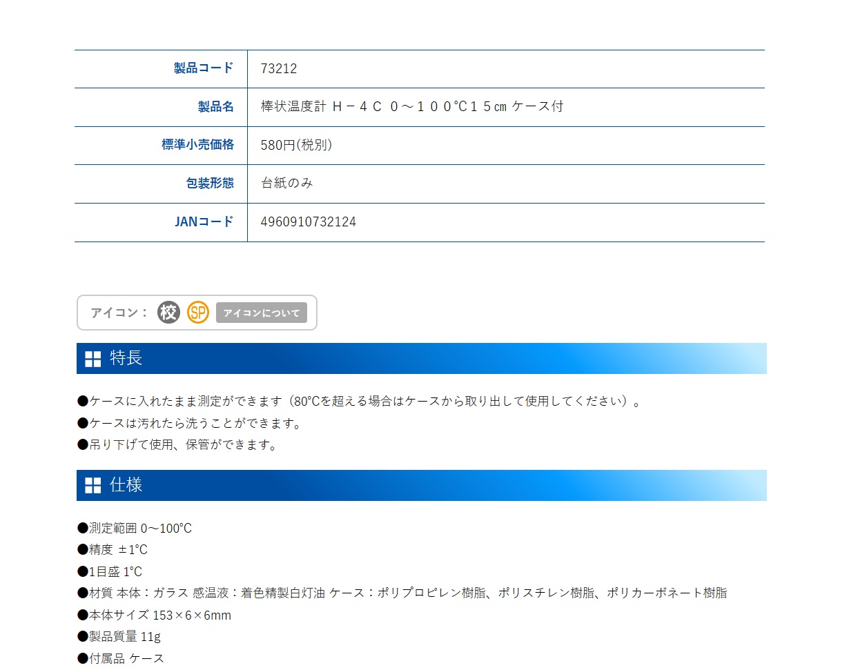Click the line 吊り下げて使用、保管ができます

point(178,445)
